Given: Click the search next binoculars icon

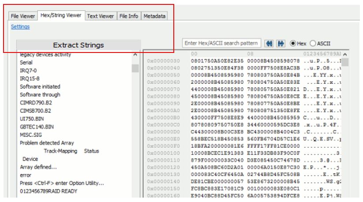Looking at the screenshot, I should pos(281,43).
